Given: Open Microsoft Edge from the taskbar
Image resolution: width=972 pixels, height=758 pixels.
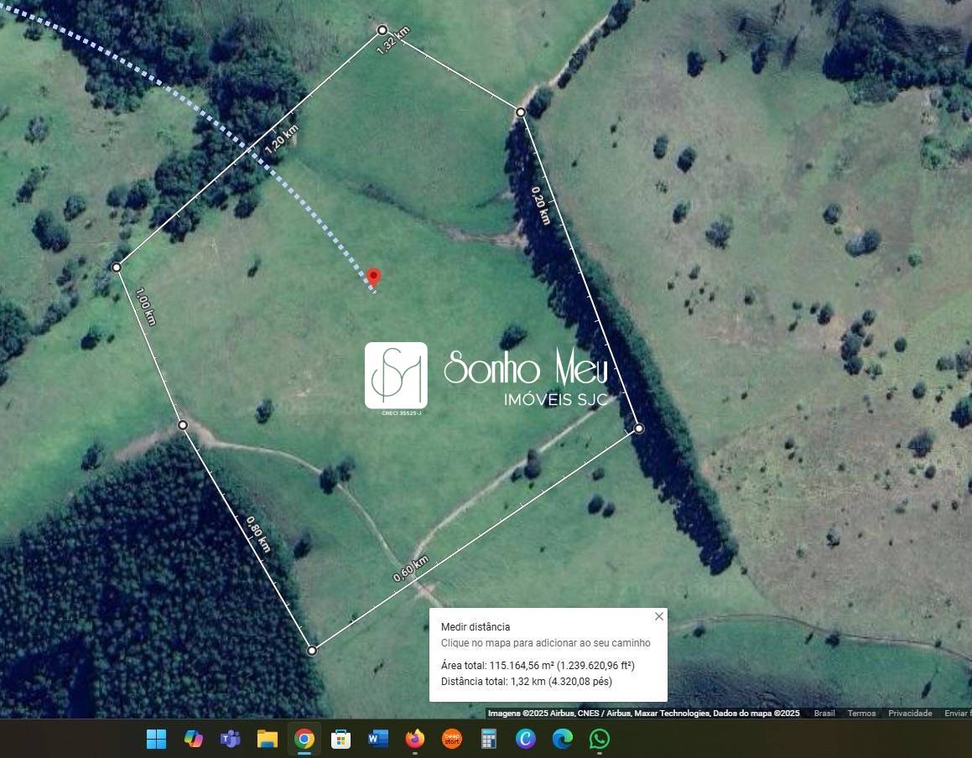Looking at the screenshot, I should 562,739.
